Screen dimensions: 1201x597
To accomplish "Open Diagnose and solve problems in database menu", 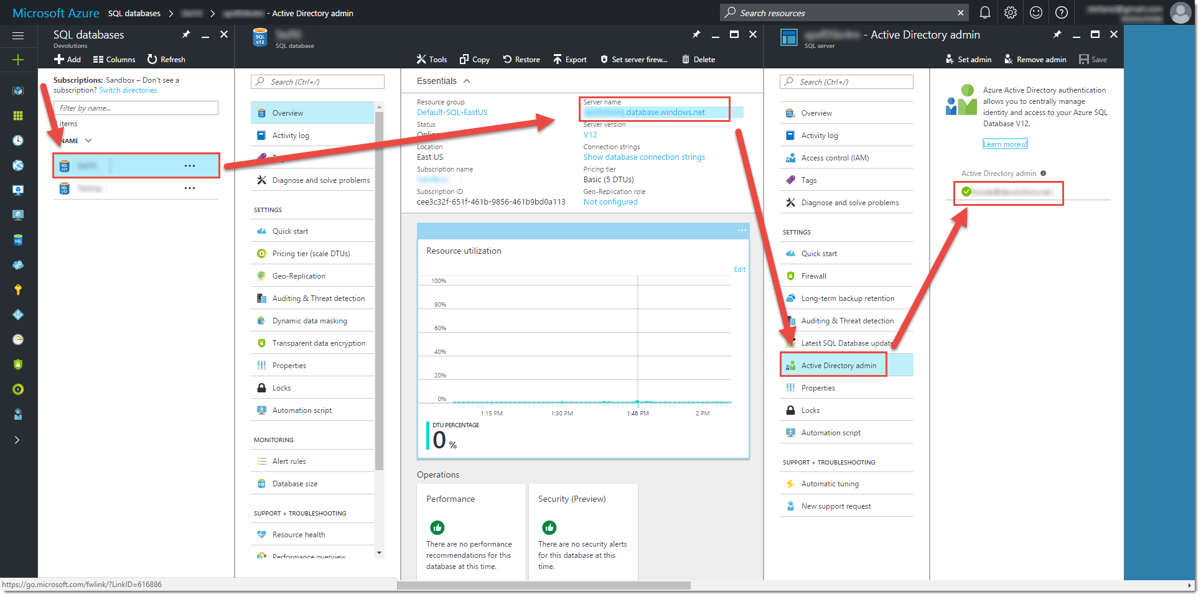I will click(312, 180).
